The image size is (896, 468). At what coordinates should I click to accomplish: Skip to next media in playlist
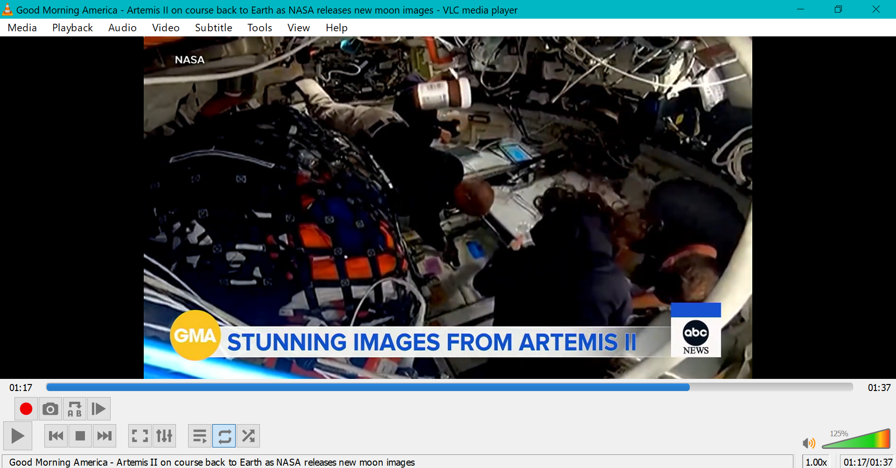pyautogui.click(x=105, y=436)
